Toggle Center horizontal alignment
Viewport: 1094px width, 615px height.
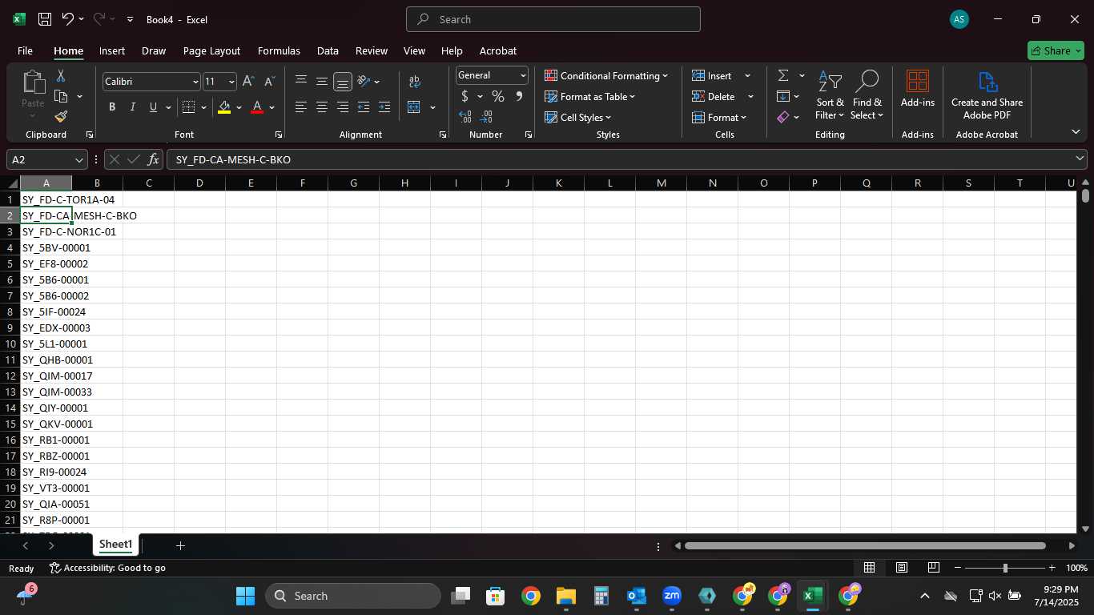click(x=322, y=107)
